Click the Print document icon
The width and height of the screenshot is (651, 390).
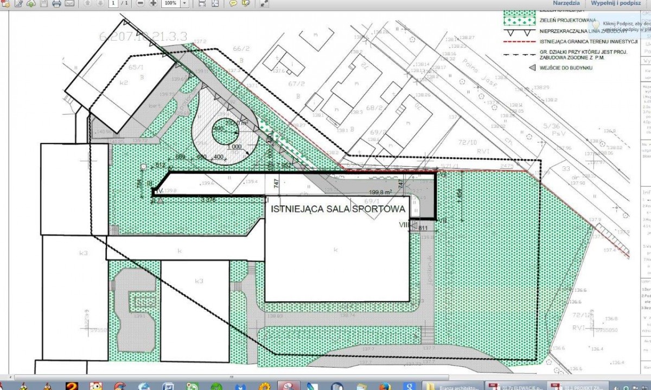point(56,3)
